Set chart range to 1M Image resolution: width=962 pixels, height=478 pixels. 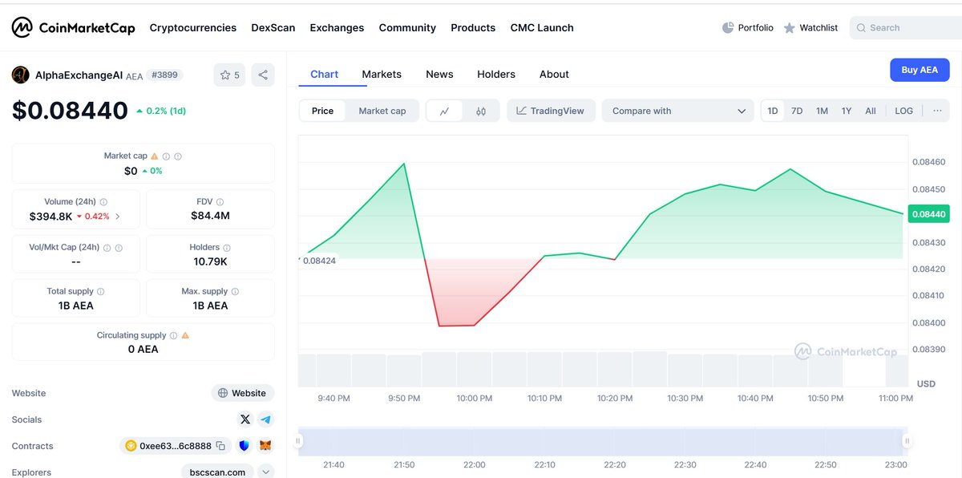pos(822,111)
